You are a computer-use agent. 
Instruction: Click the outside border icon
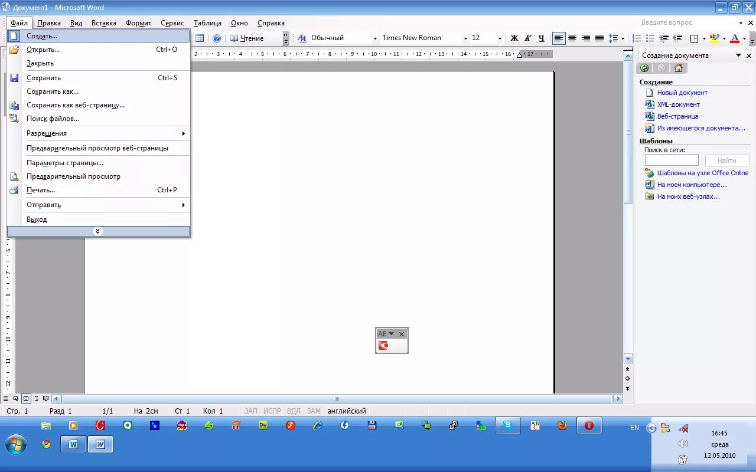695,38
